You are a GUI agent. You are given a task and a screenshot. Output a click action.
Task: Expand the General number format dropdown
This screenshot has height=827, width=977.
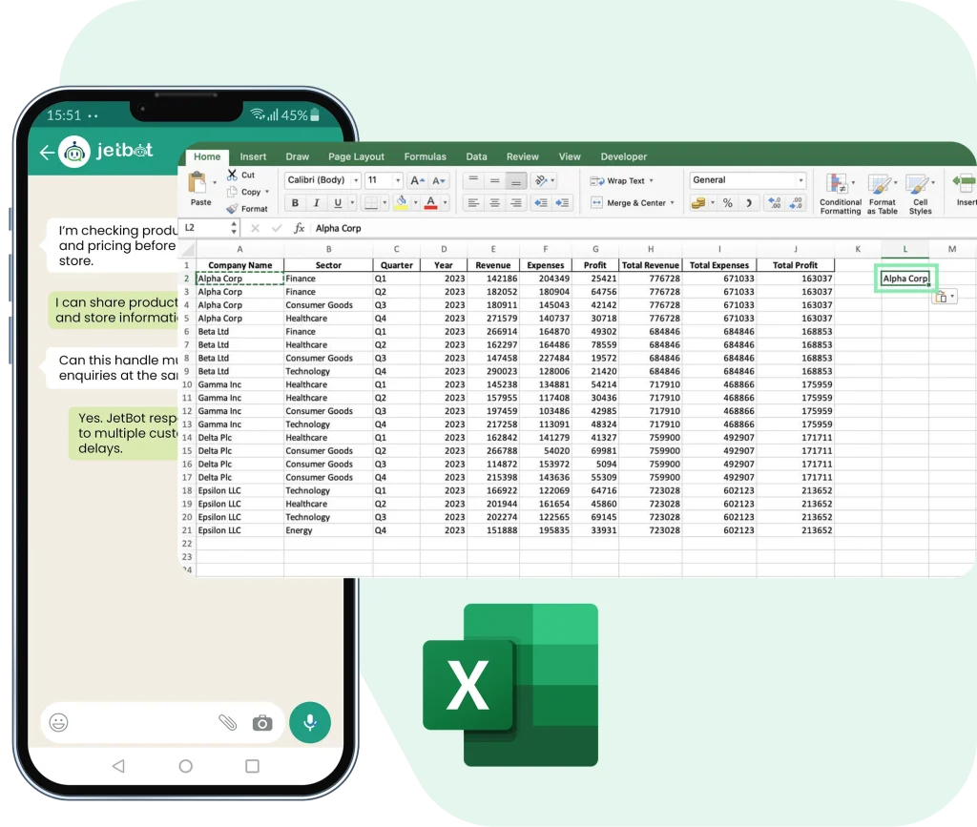[x=800, y=180]
